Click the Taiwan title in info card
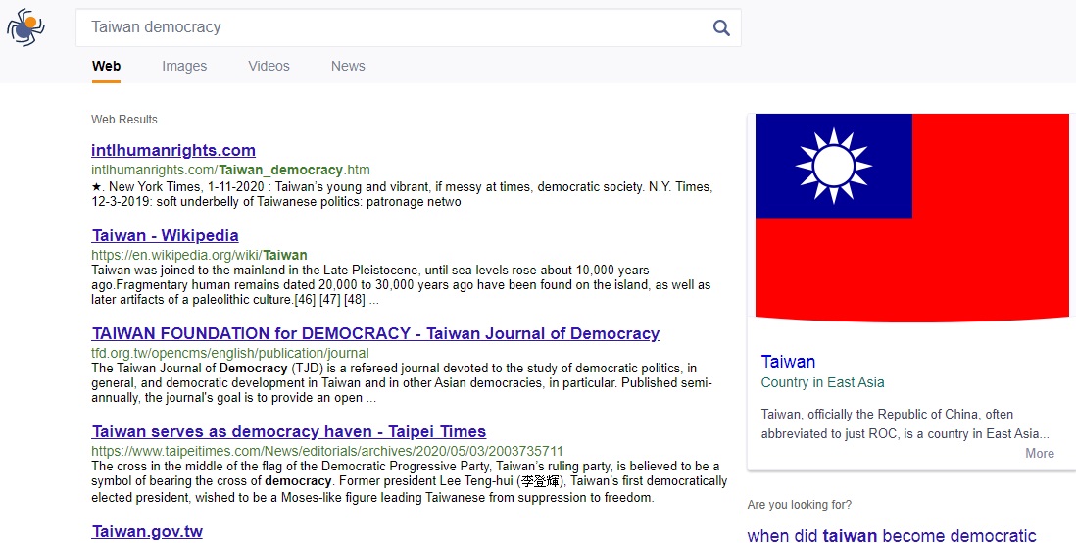 pyautogui.click(x=788, y=361)
